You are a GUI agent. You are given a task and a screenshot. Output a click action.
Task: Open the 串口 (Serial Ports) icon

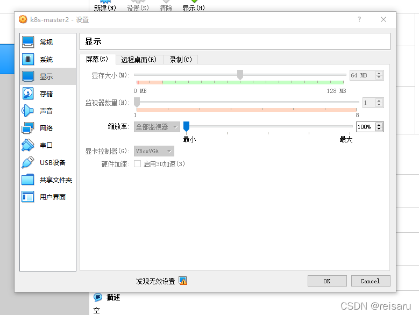click(28, 145)
